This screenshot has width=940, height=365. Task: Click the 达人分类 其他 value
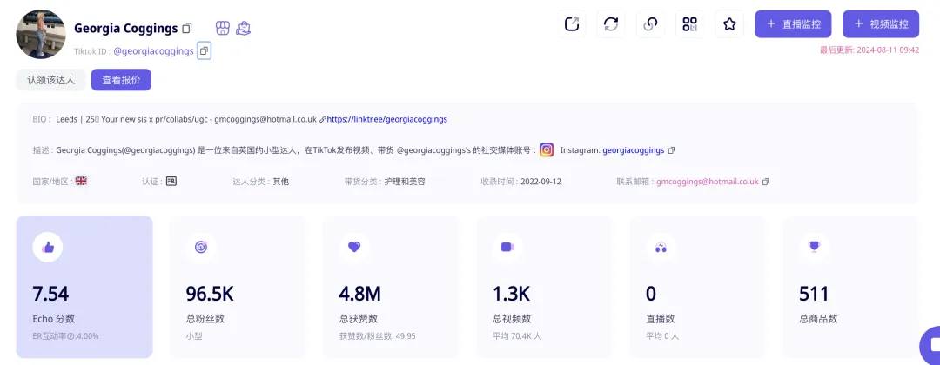(x=280, y=182)
